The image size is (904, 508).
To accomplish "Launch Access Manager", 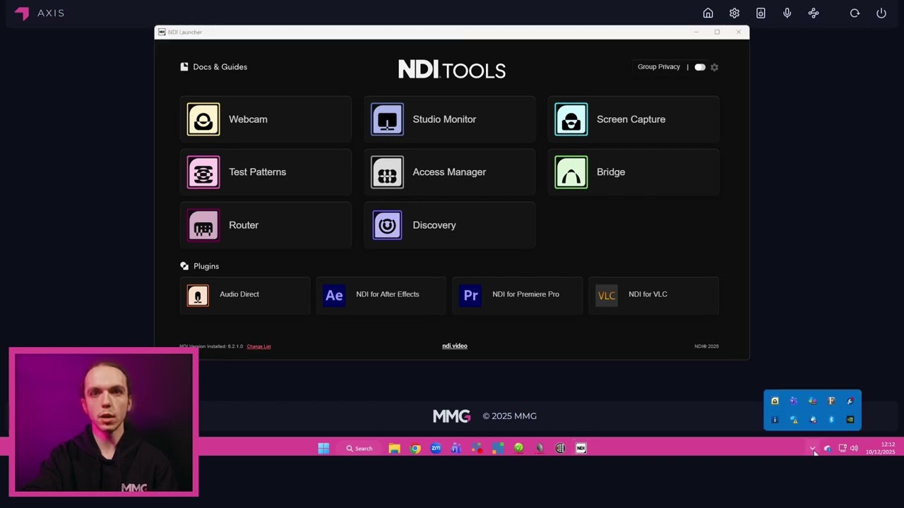I will click(449, 172).
